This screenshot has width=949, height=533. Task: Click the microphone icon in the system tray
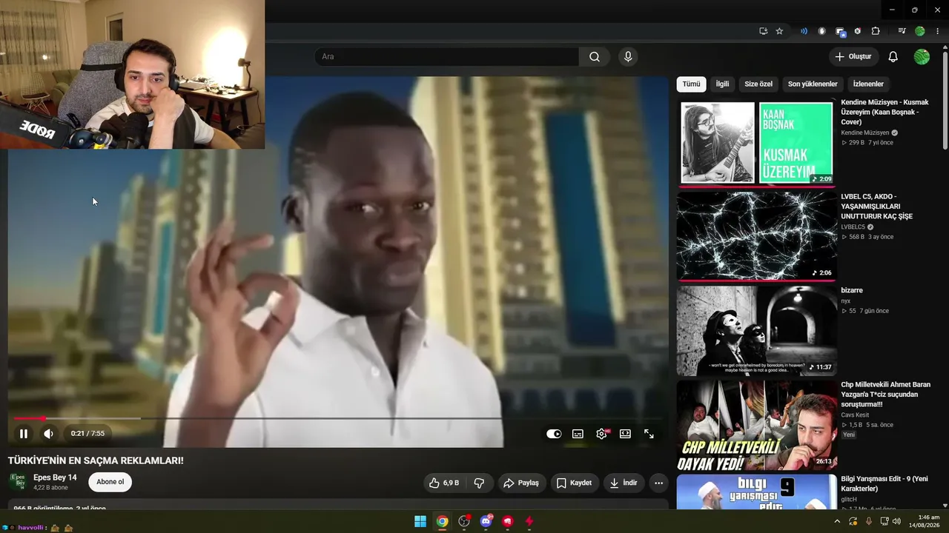[869, 521]
